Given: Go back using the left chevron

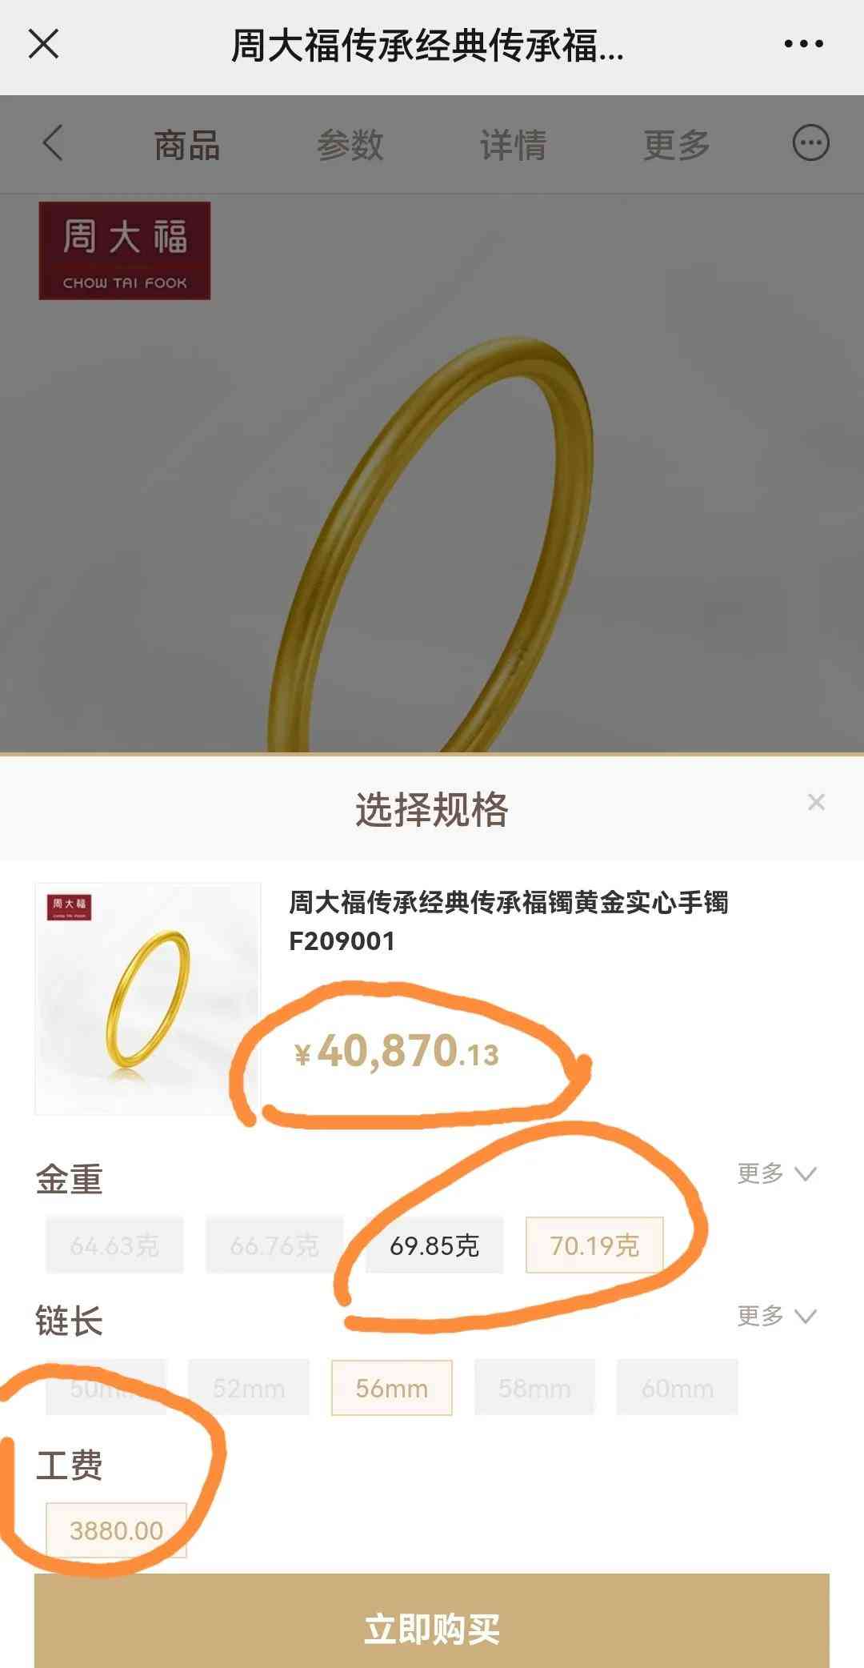Looking at the screenshot, I should tap(53, 144).
